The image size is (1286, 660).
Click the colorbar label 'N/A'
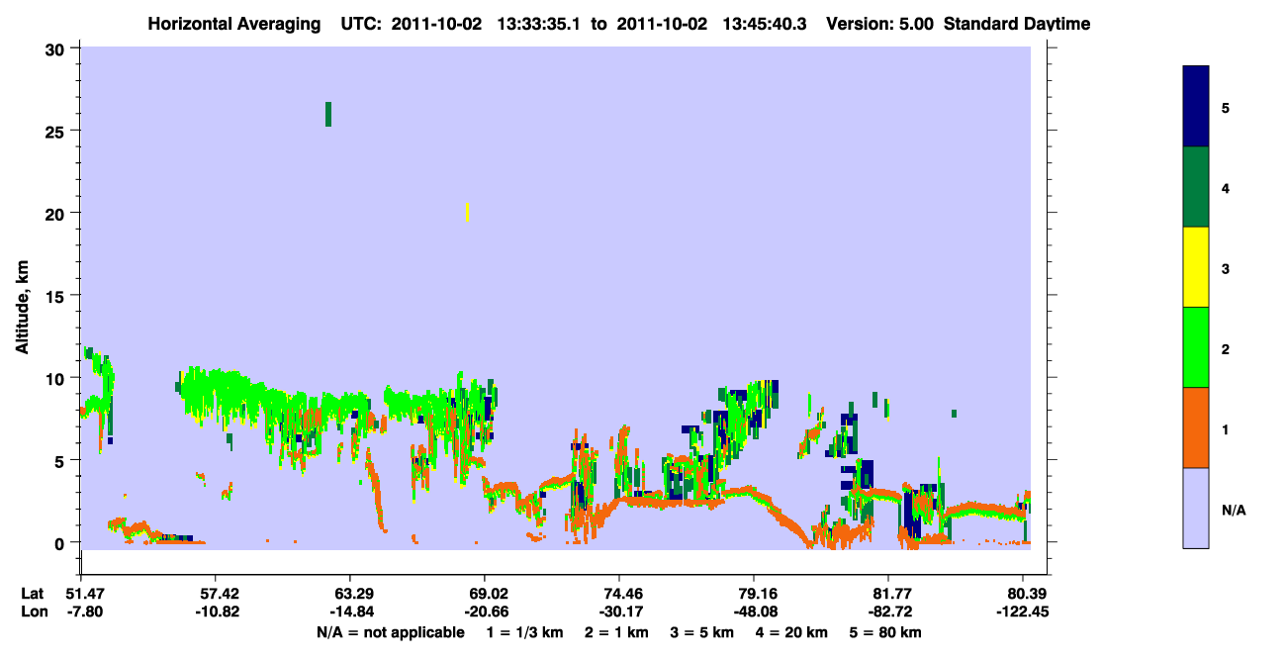[x=1233, y=511]
